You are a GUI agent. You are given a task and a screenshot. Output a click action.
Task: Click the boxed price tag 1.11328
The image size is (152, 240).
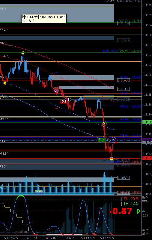click(124, 100)
